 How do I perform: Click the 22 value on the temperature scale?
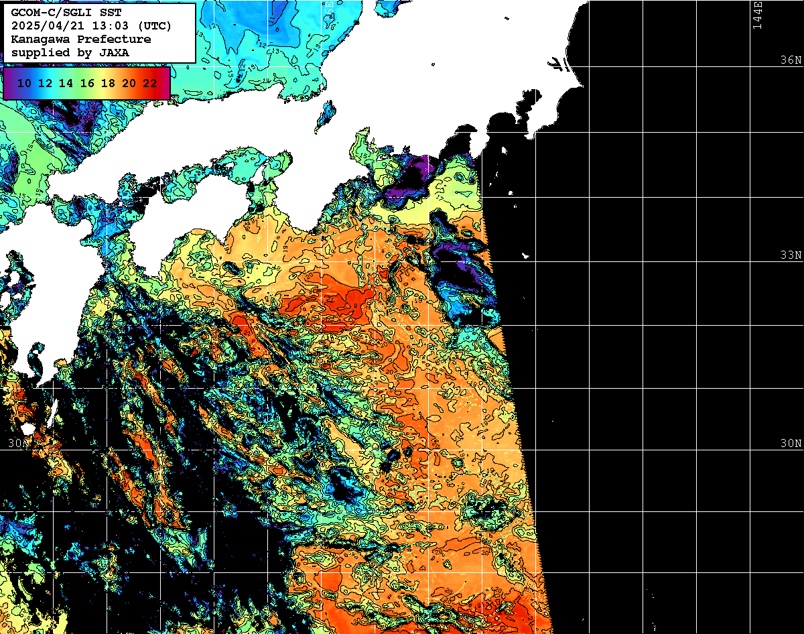149,83
